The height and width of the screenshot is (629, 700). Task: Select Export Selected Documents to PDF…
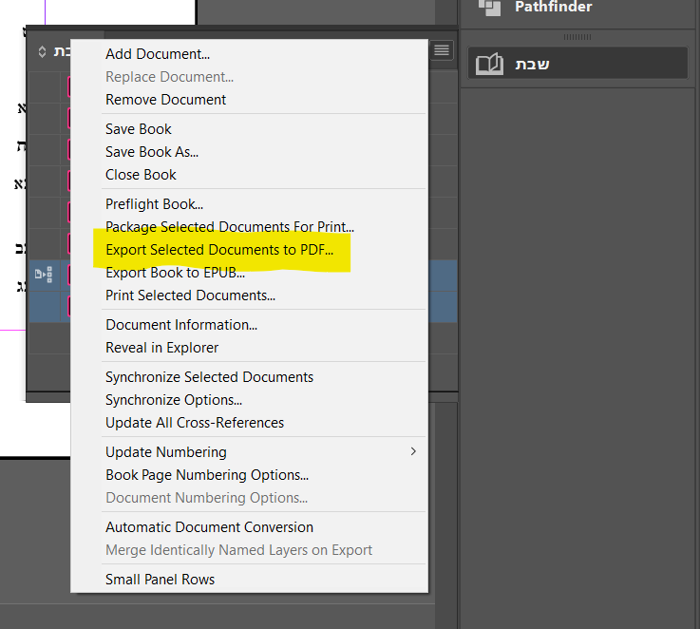click(249, 250)
